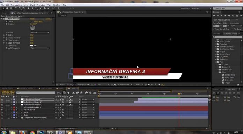Select the Rotation tool

pos(16,8)
